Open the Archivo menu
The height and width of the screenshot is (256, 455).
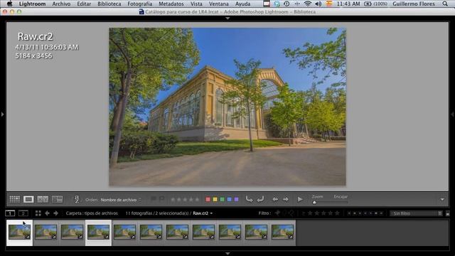click(x=61, y=4)
